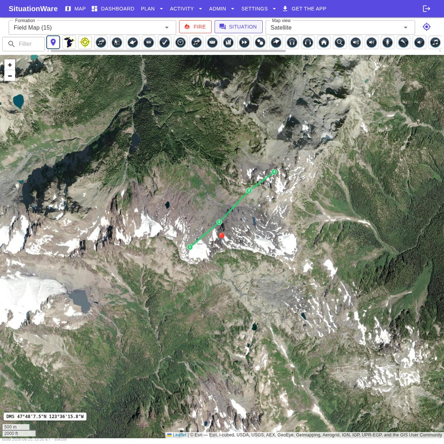Expand the PLAN dropdown arrow
444x444 pixels.
click(x=161, y=8)
